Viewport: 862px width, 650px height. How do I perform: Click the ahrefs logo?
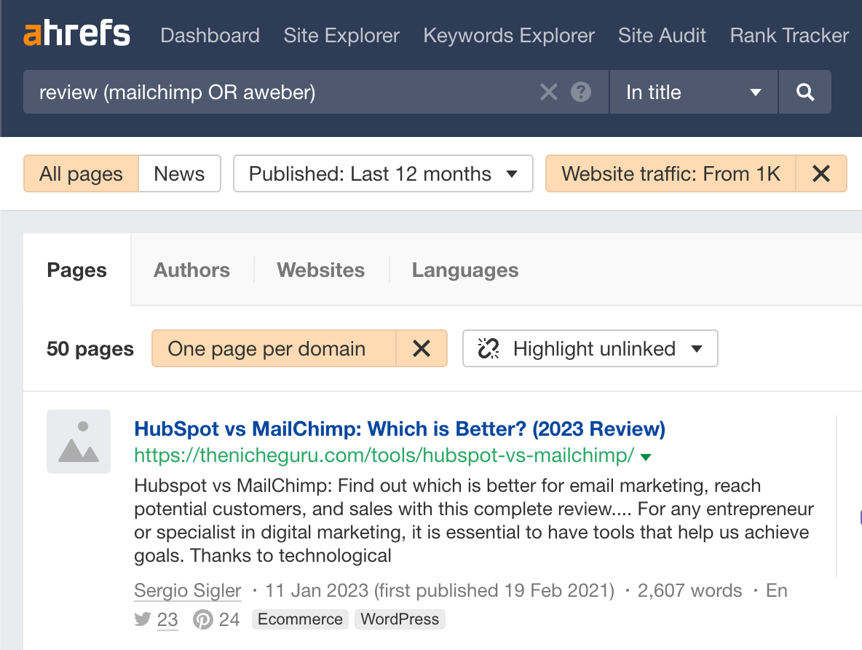[76, 33]
